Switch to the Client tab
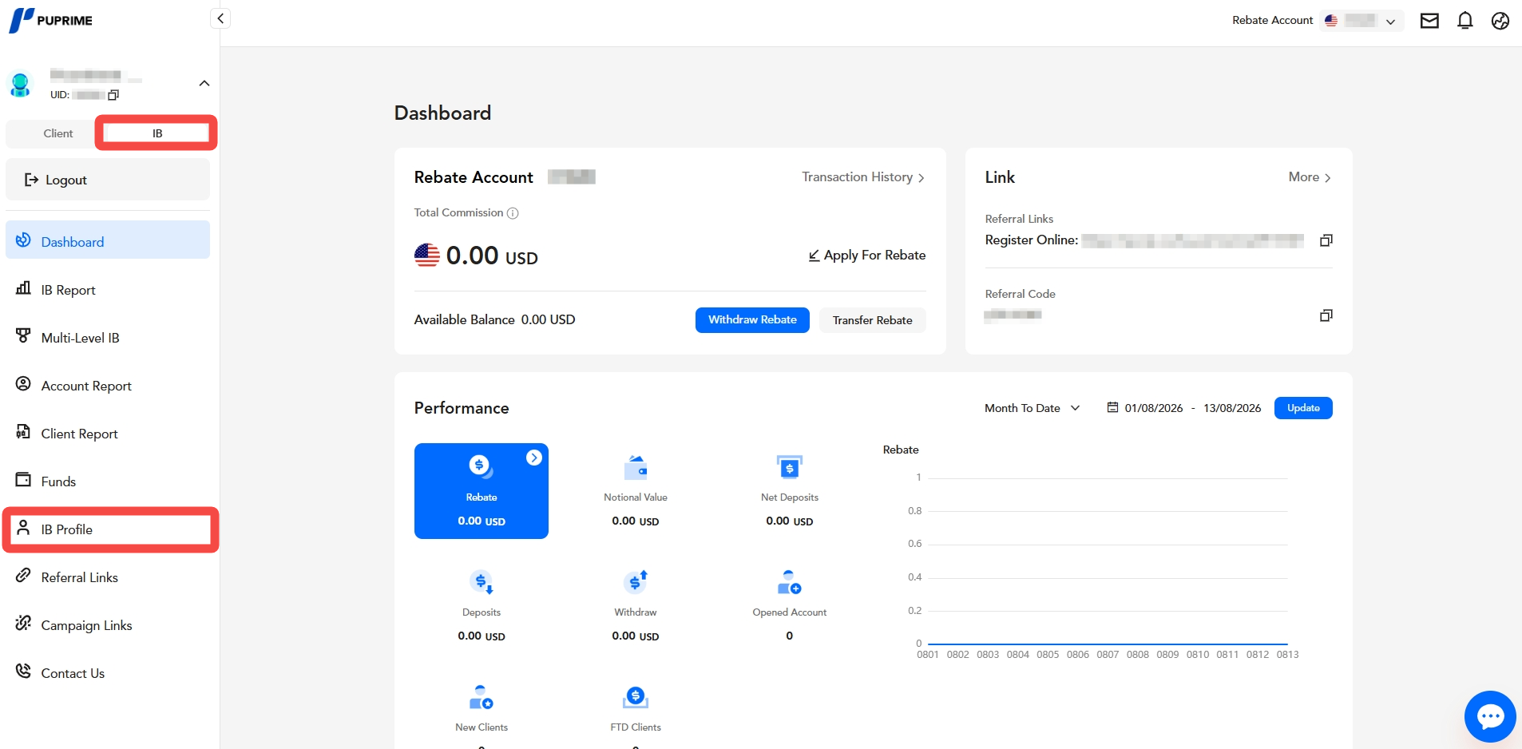This screenshot has height=749, width=1522. (x=58, y=133)
